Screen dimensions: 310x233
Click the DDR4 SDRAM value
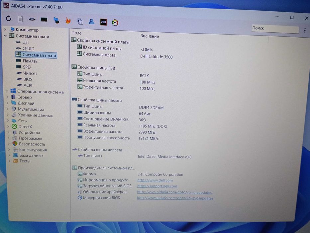[x=151, y=108]
